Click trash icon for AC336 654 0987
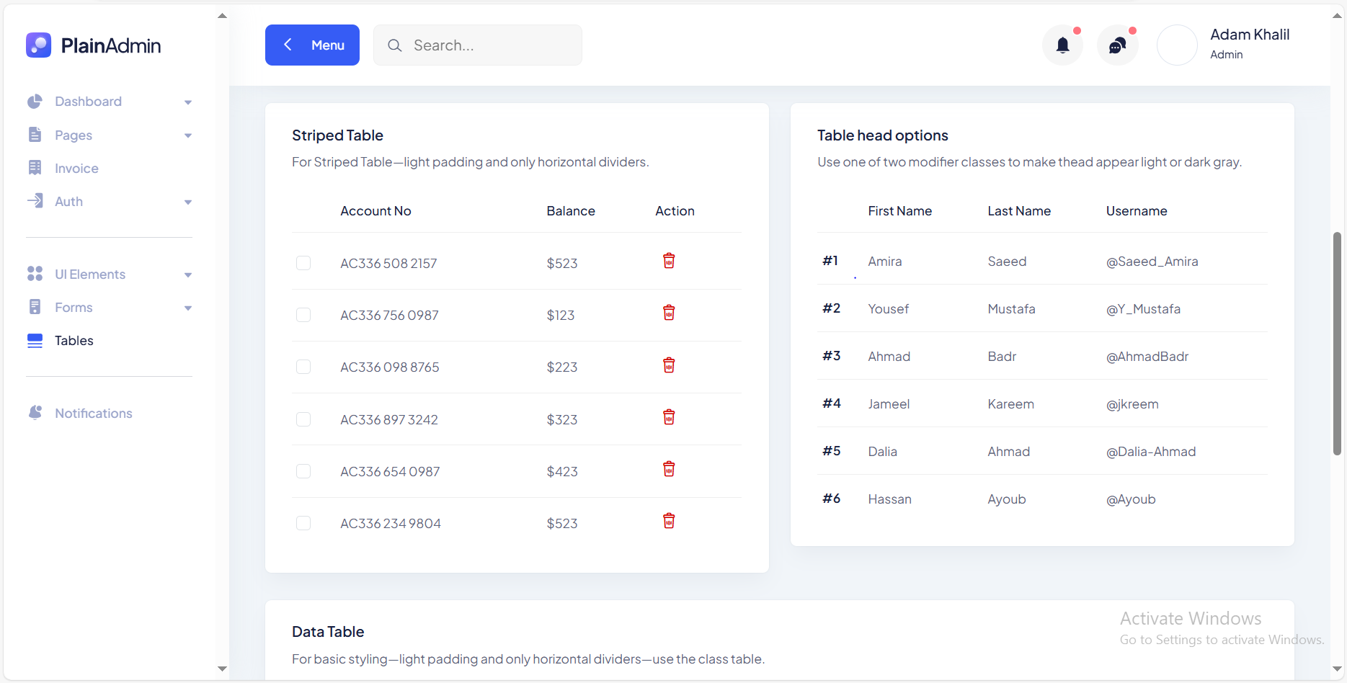Screen dimensions: 1347x683 [x=669, y=469]
